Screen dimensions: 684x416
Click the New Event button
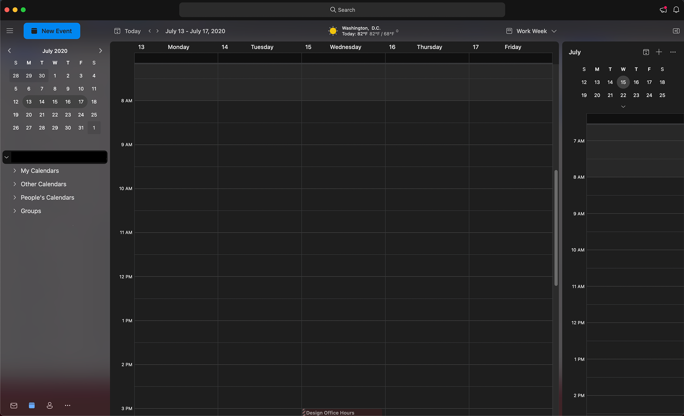click(52, 31)
